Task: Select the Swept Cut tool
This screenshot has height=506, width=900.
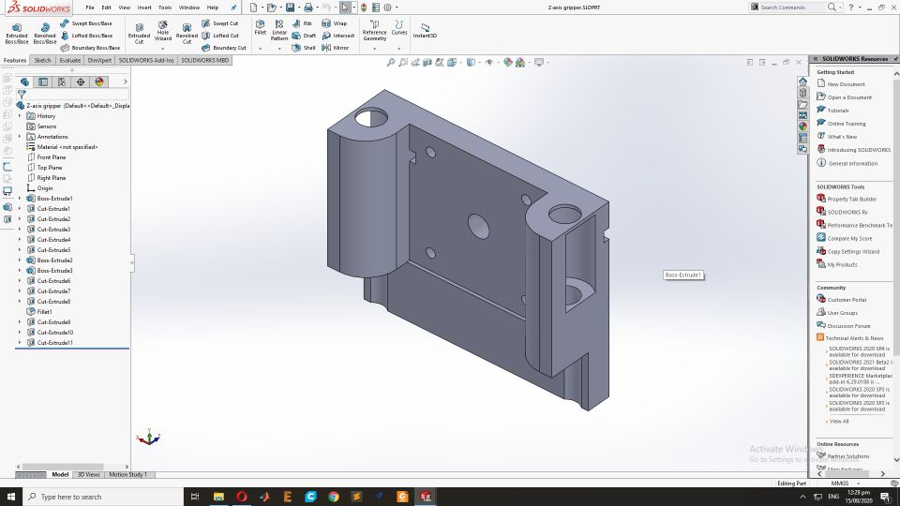Action: (219, 23)
